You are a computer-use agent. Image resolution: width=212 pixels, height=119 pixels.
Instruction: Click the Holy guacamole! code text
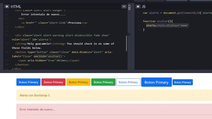coord(39,44)
